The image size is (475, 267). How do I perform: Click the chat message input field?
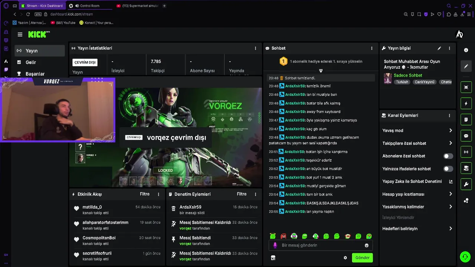click(321, 245)
